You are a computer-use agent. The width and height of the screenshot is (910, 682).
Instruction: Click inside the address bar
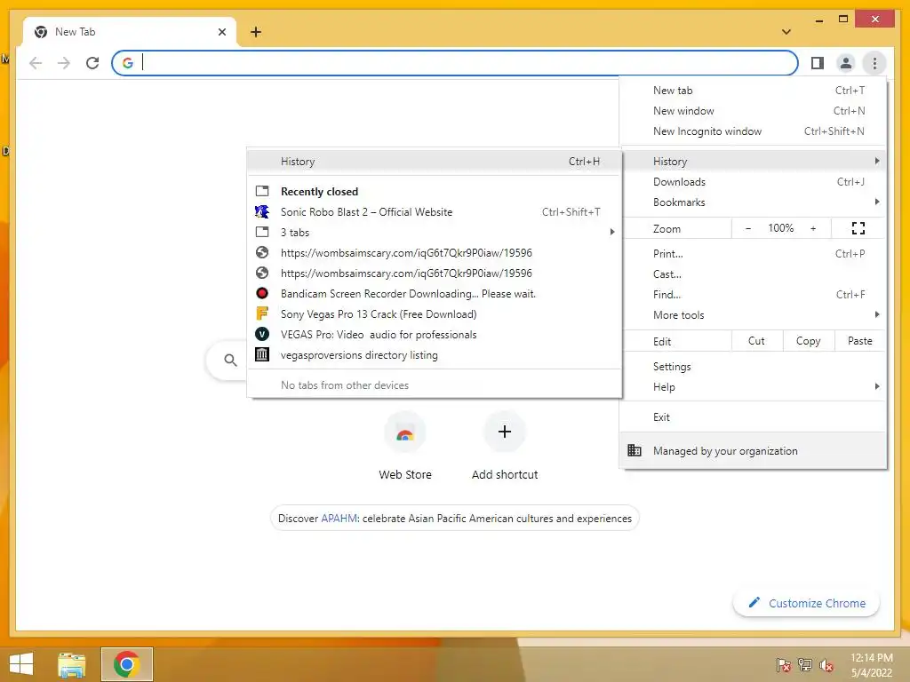(454, 63)
